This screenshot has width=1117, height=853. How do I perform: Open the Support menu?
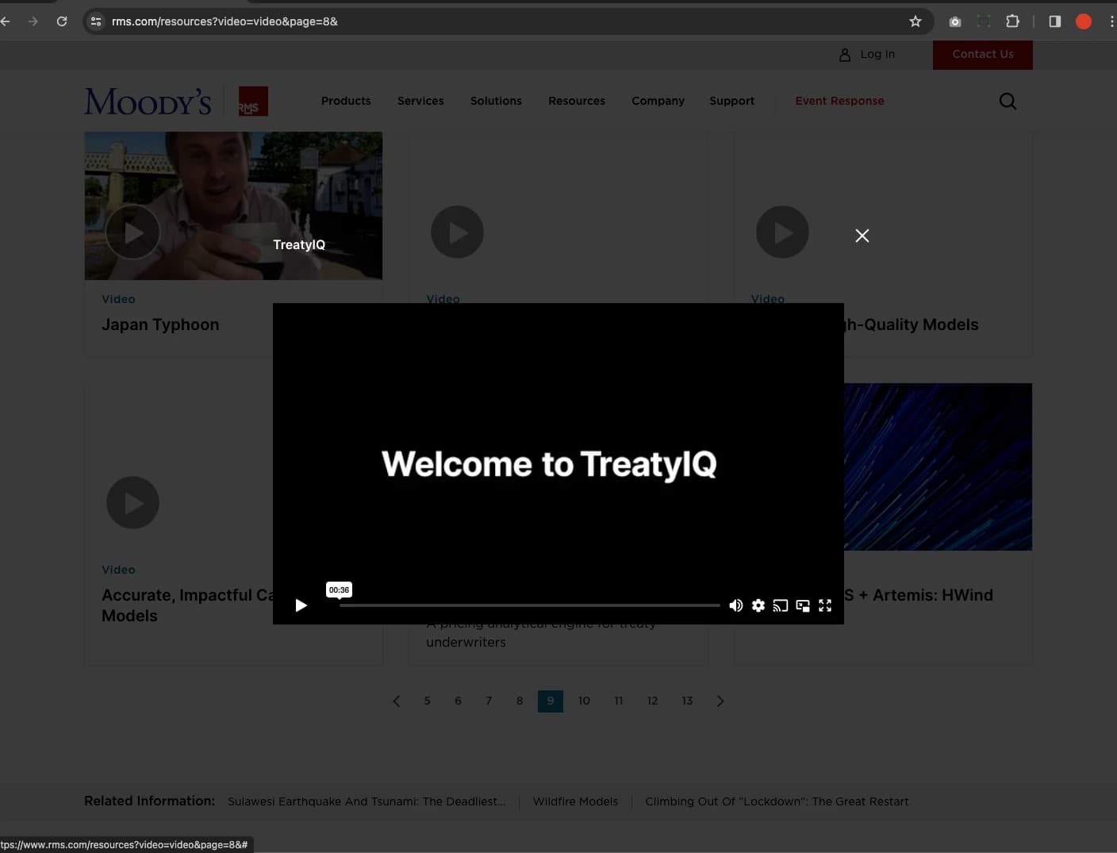[x=731, y=101]
